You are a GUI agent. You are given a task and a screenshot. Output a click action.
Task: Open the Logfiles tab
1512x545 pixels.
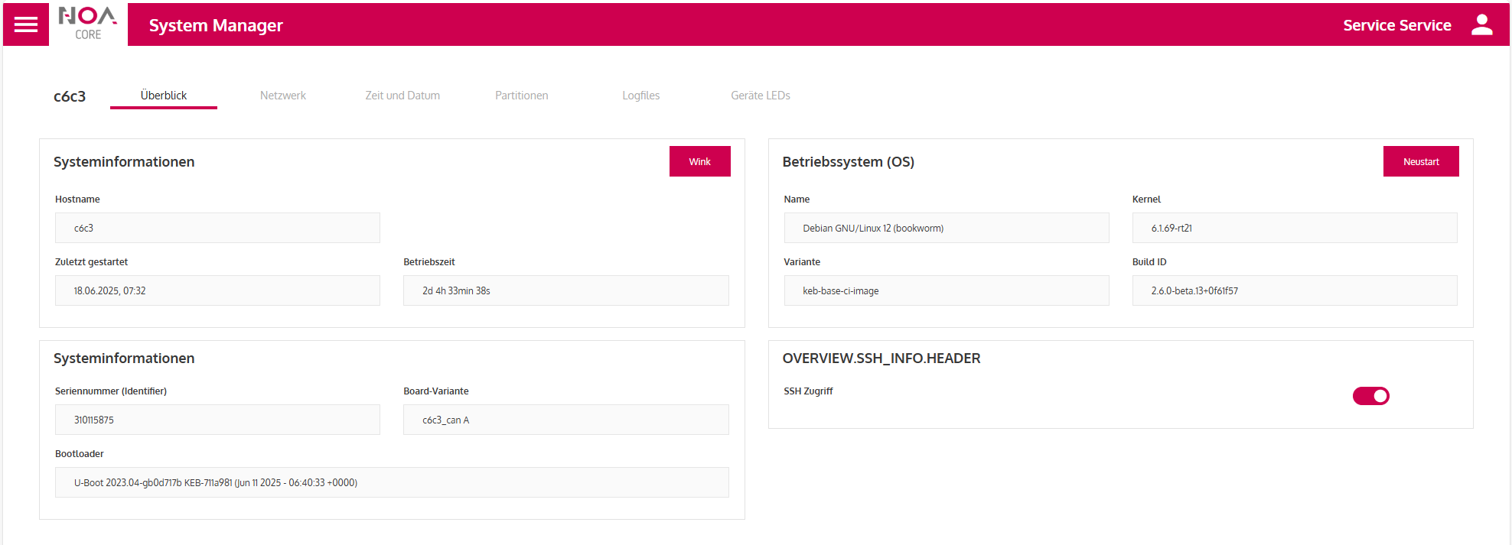pyautogui.click(x=641, y=96)
